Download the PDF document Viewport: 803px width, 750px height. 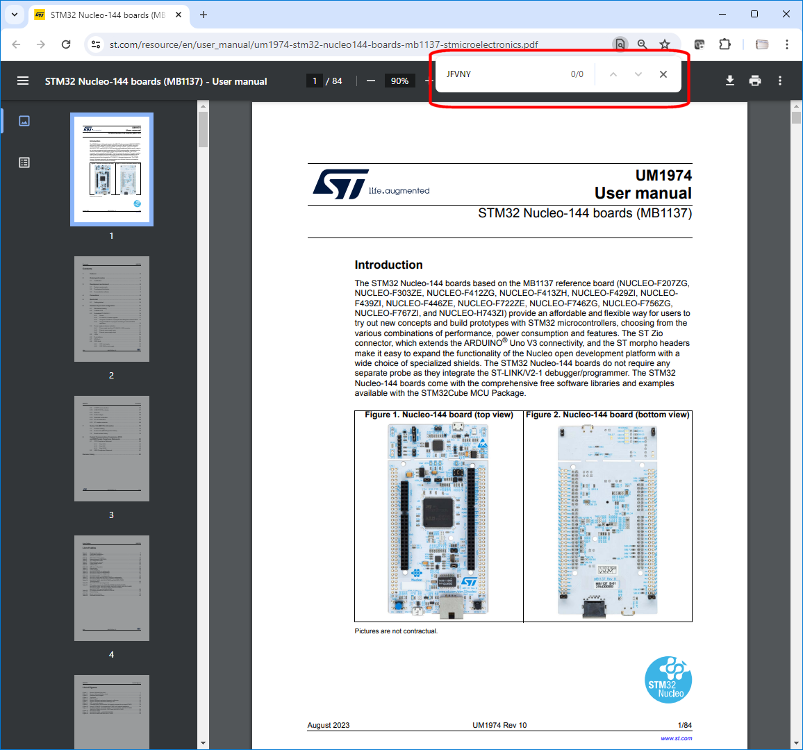click(x=729, y=81)
